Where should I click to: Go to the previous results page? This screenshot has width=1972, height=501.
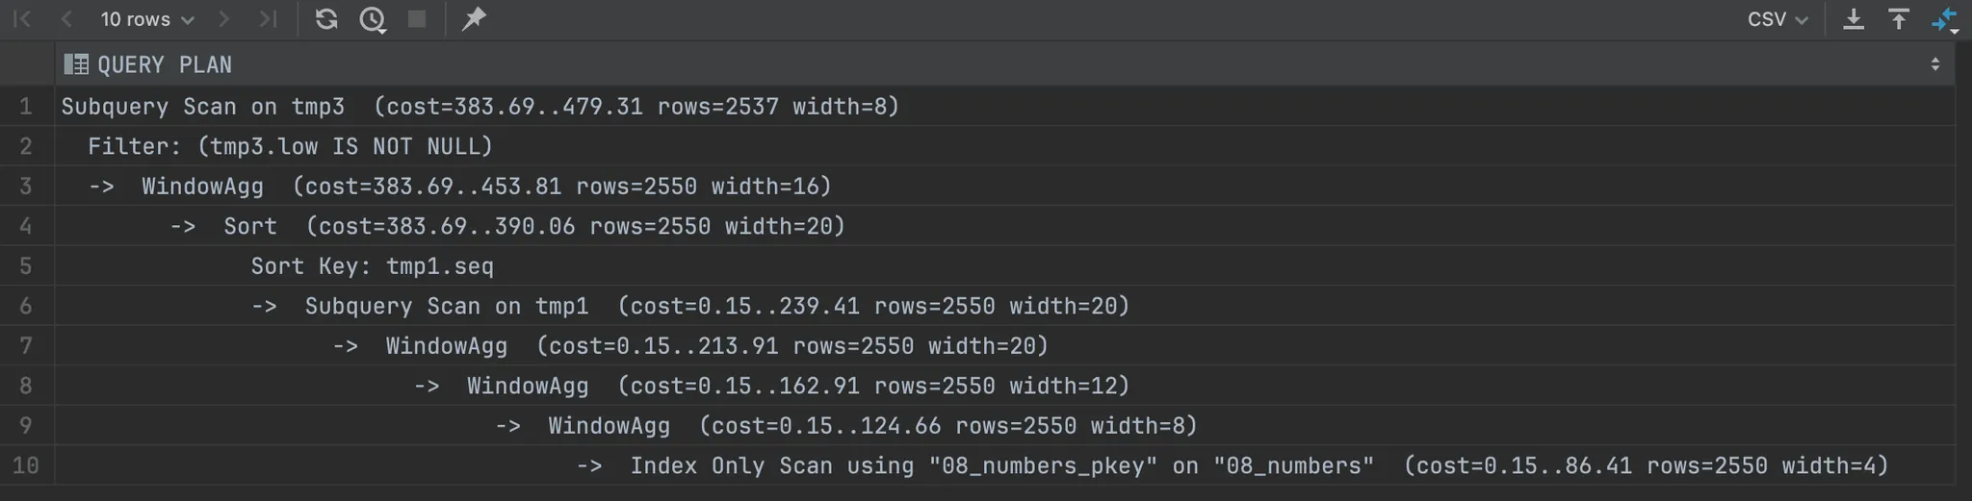(x=66, y=19)
